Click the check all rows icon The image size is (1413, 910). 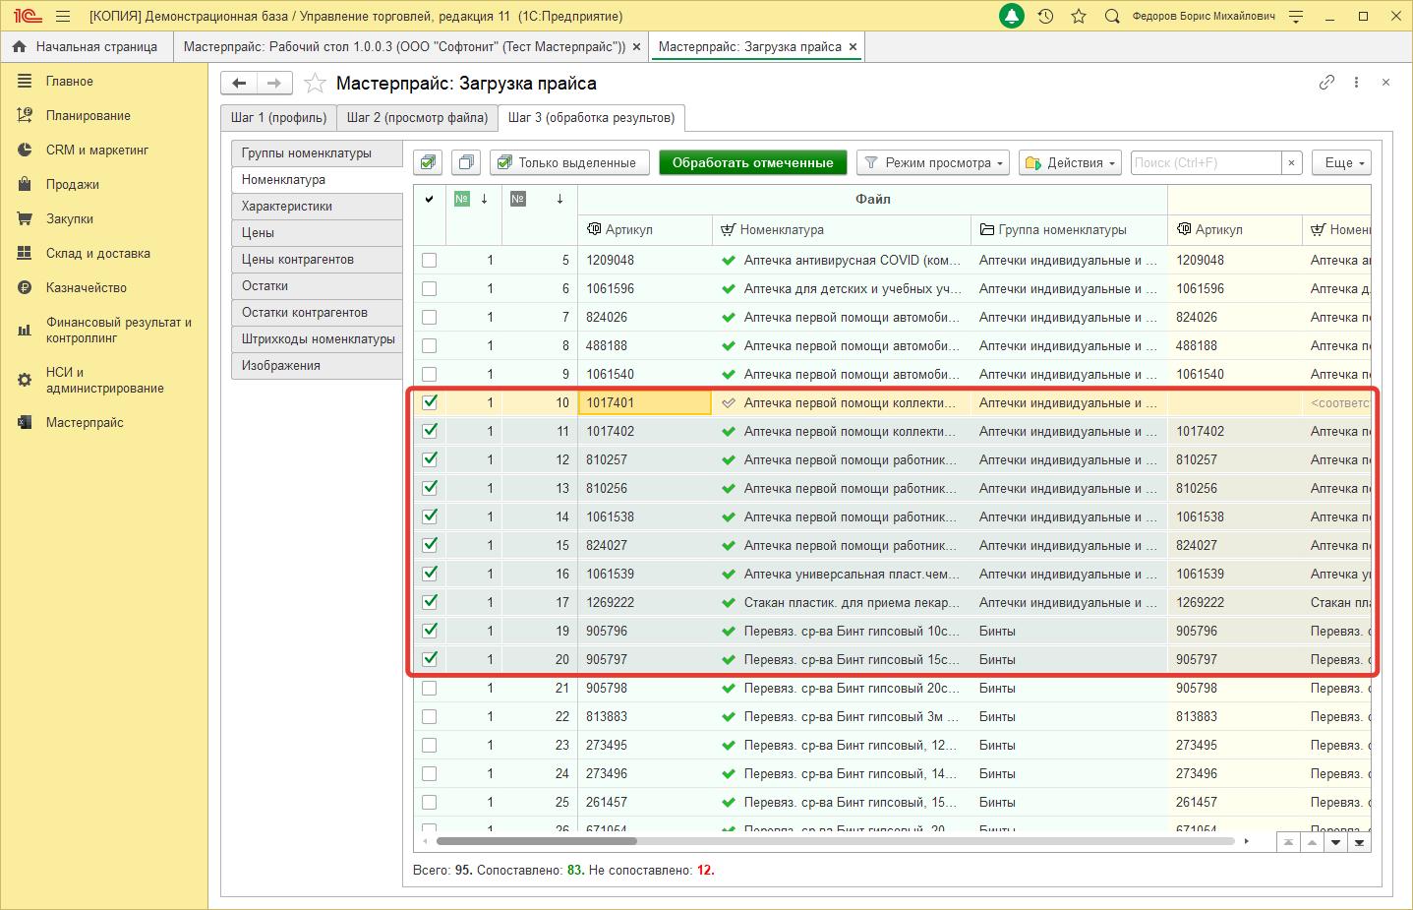pos(428,163)
